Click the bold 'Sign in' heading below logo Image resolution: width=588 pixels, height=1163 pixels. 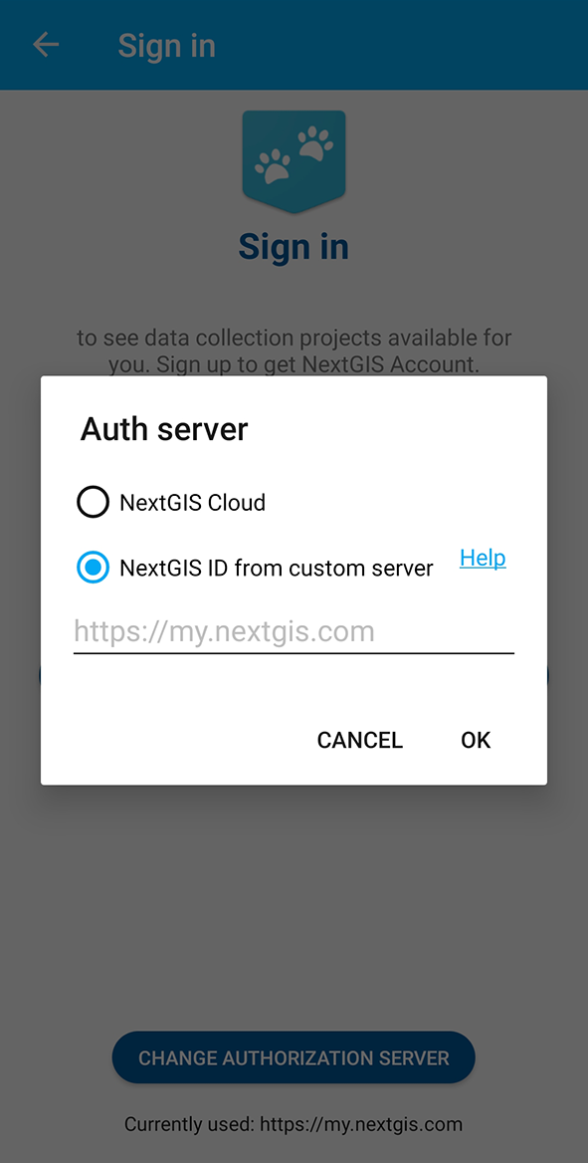tap(294, 246)
